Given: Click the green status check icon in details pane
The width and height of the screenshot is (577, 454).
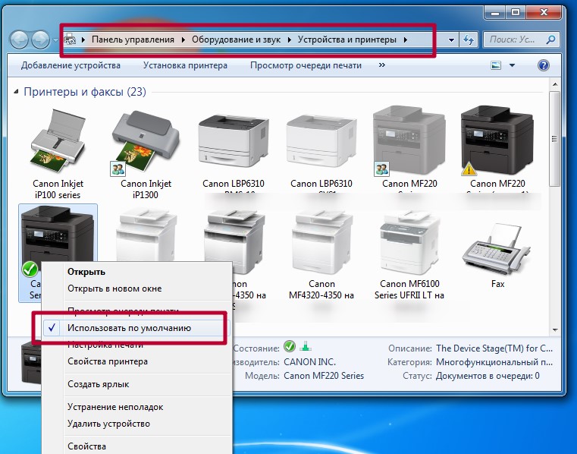Looking at the screenshot, I should click(290, 346).
